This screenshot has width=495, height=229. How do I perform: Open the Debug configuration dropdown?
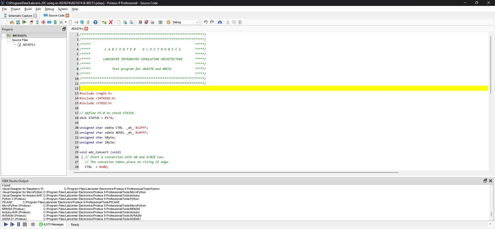(186, 22)
